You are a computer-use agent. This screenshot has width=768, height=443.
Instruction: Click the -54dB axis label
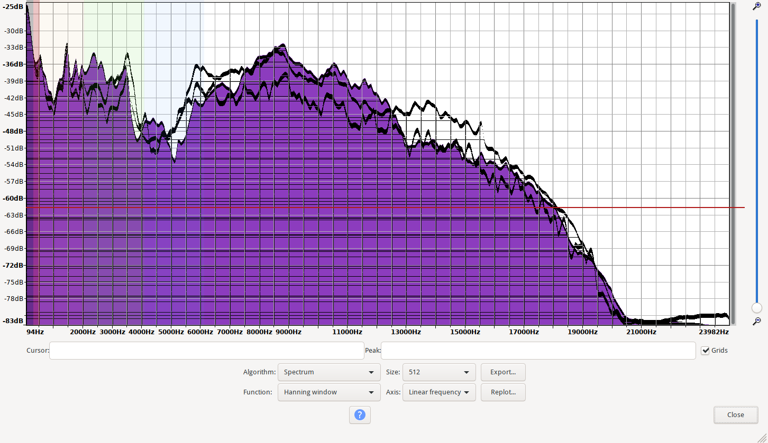click(x=13, y=165)
